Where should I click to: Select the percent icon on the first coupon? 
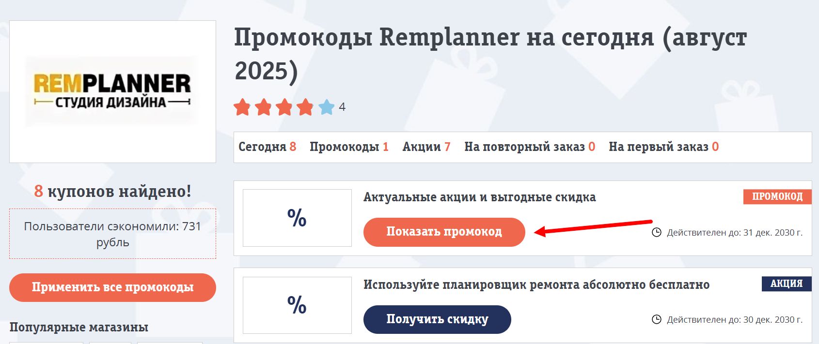click(297, 218)
